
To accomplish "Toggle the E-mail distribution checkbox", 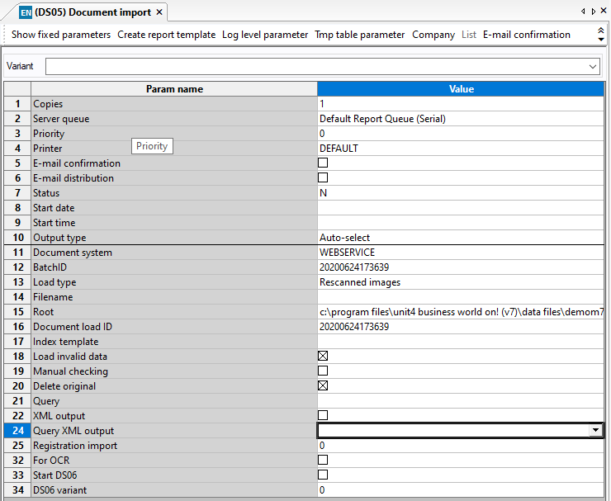I will click(x=323, y=178).
